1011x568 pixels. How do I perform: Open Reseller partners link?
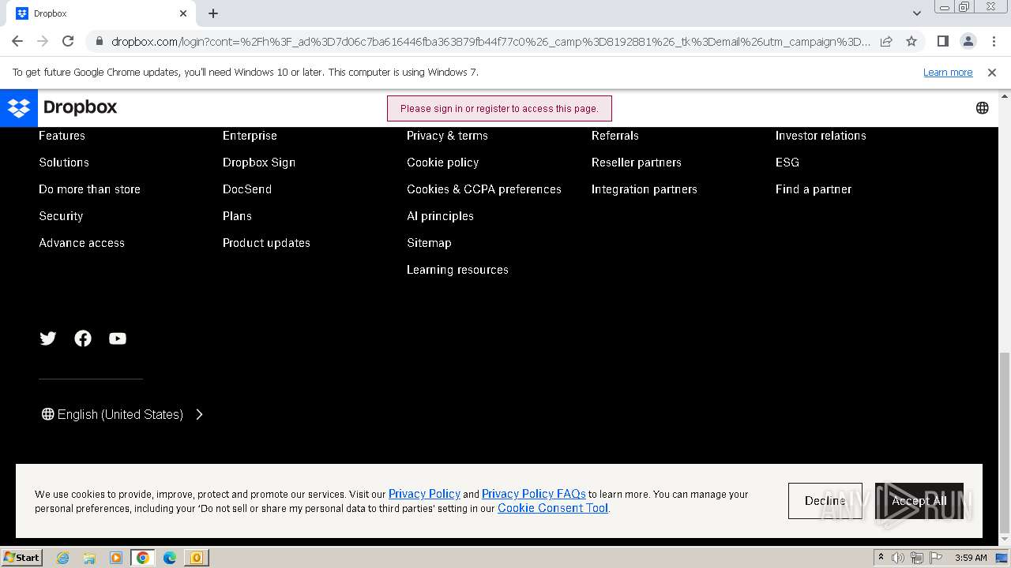pos(636,163)
